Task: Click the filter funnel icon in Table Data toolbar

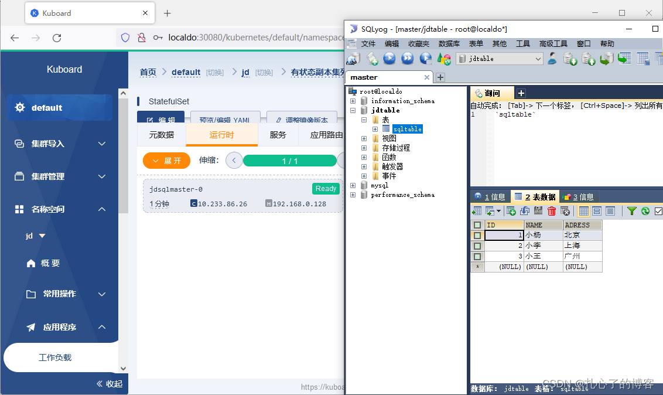Action: (631, 210)
